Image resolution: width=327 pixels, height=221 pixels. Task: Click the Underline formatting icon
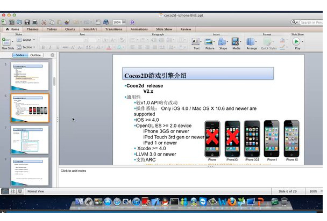coord(58,47)
